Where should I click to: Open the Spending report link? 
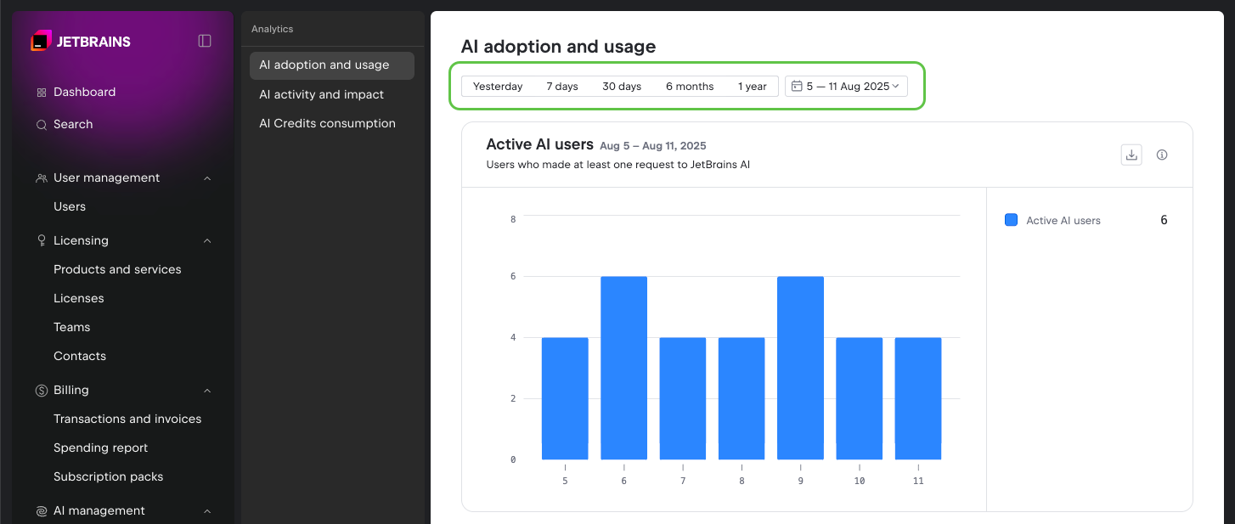[x=100, y=448]
